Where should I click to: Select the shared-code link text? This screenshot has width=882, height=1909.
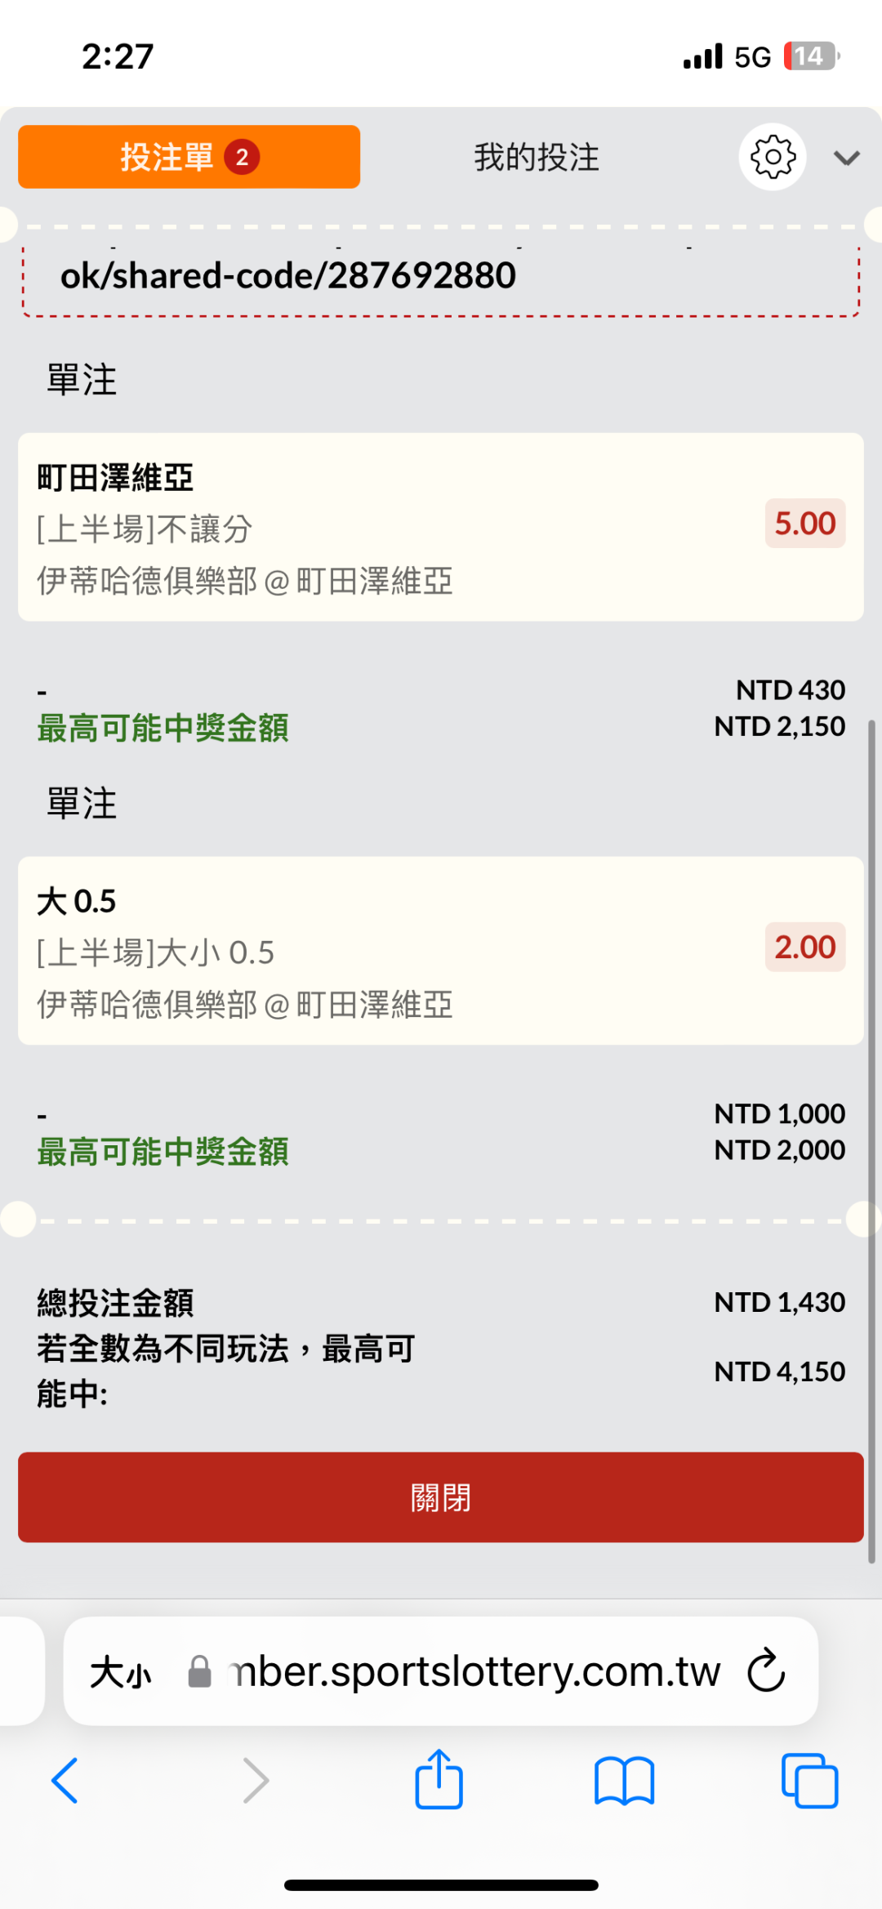288,276
